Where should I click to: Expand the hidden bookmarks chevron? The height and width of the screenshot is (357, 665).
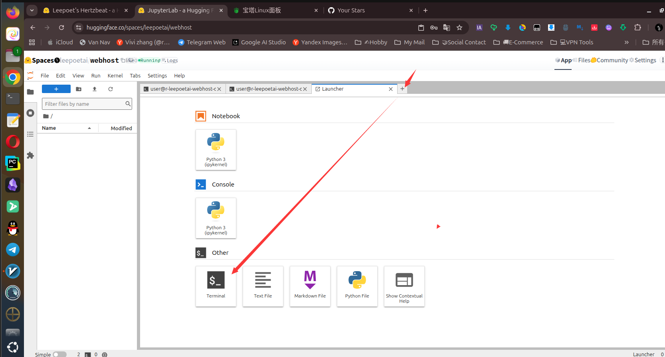click(x=626, y=42)
